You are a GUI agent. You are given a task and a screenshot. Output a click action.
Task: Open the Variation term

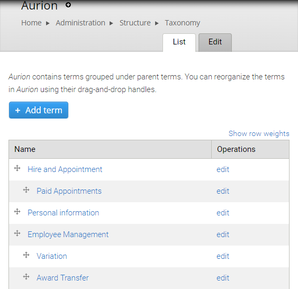52,256
